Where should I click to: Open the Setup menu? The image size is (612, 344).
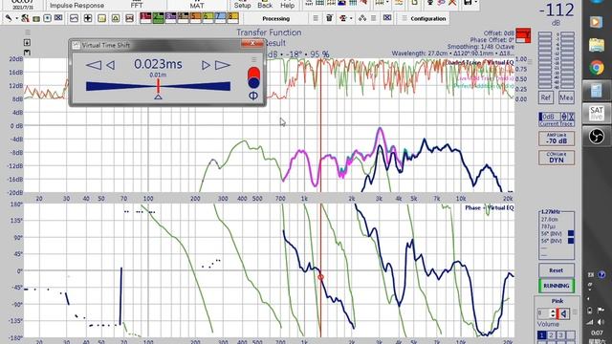(242, 5)
